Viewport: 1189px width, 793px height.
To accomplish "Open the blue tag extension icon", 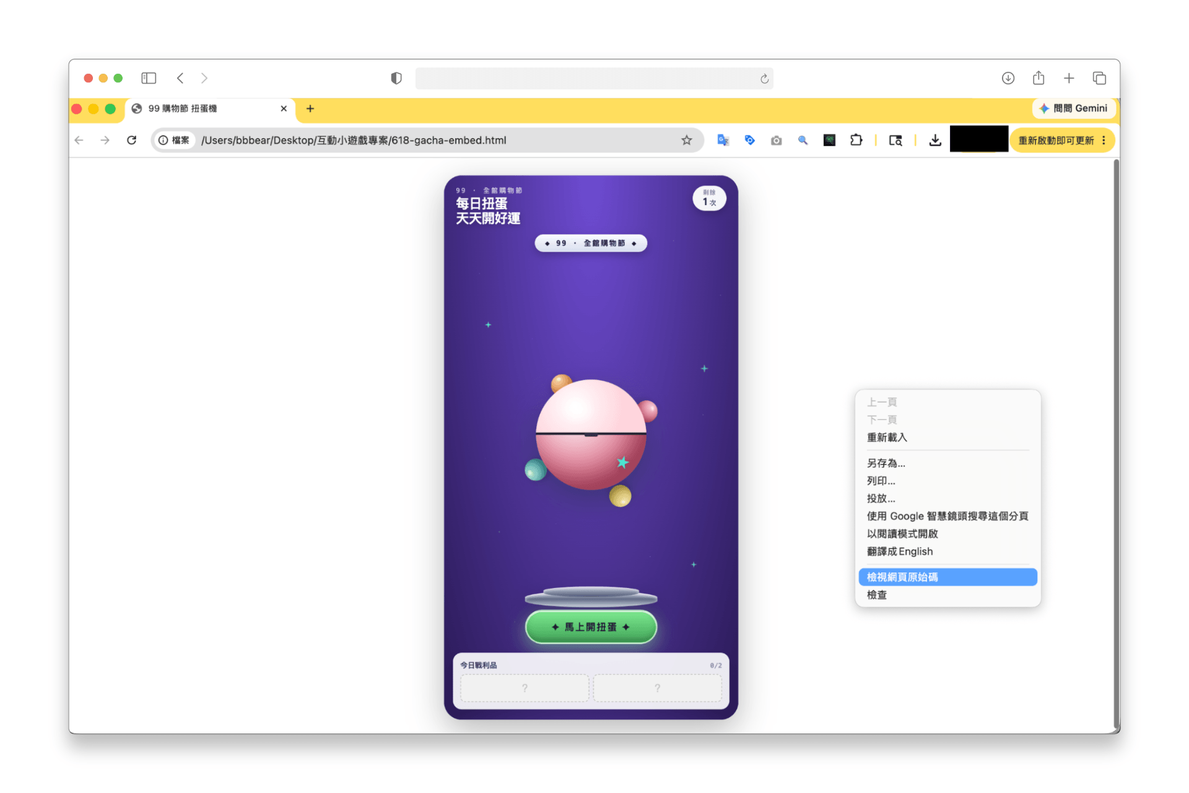I will pyautogui.click(x=749, y=140).
